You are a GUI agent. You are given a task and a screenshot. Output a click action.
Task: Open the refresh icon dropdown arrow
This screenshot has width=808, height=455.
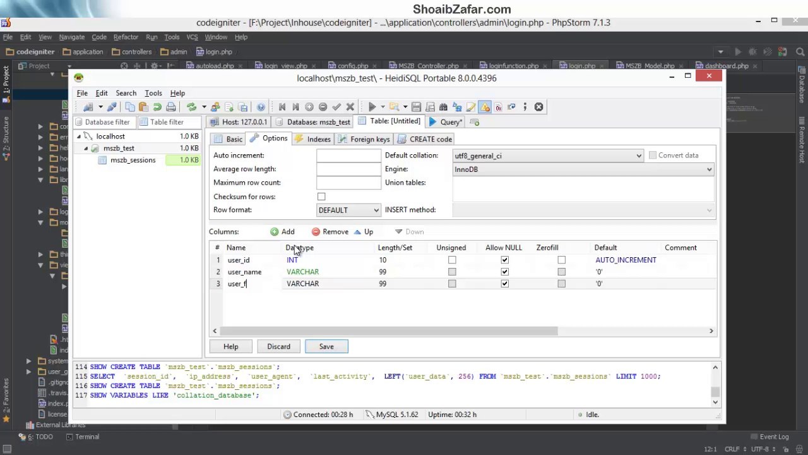[x=204, y=107]
